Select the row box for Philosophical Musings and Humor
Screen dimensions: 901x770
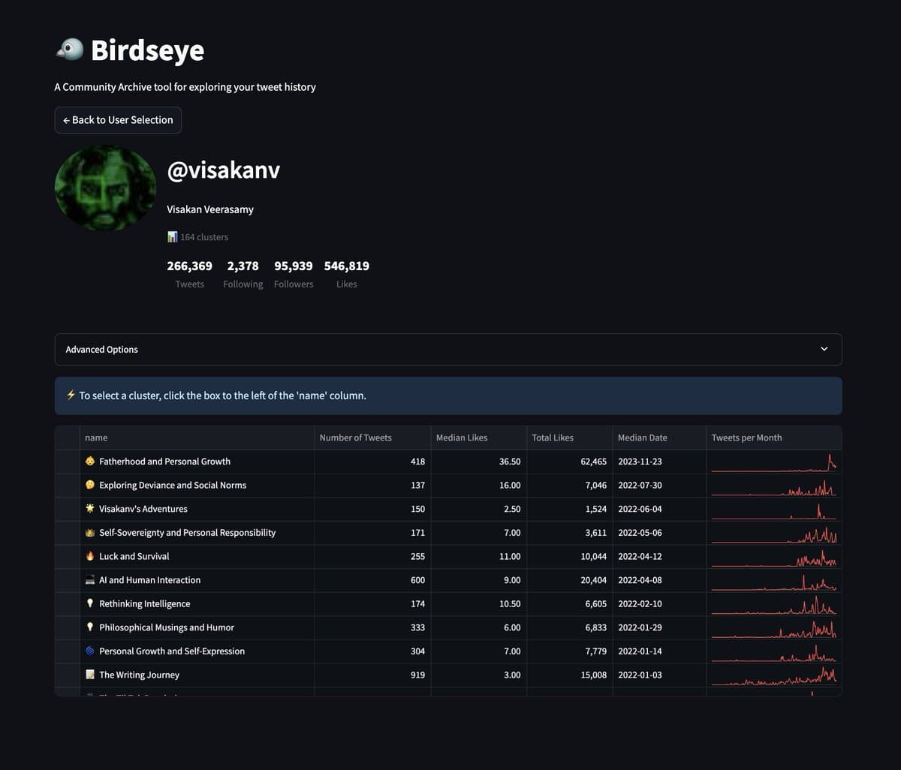(x=68, y=627)
